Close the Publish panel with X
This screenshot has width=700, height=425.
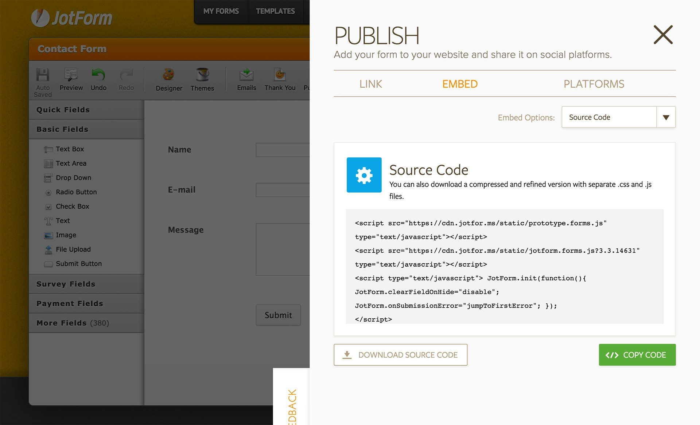[663, 35]
